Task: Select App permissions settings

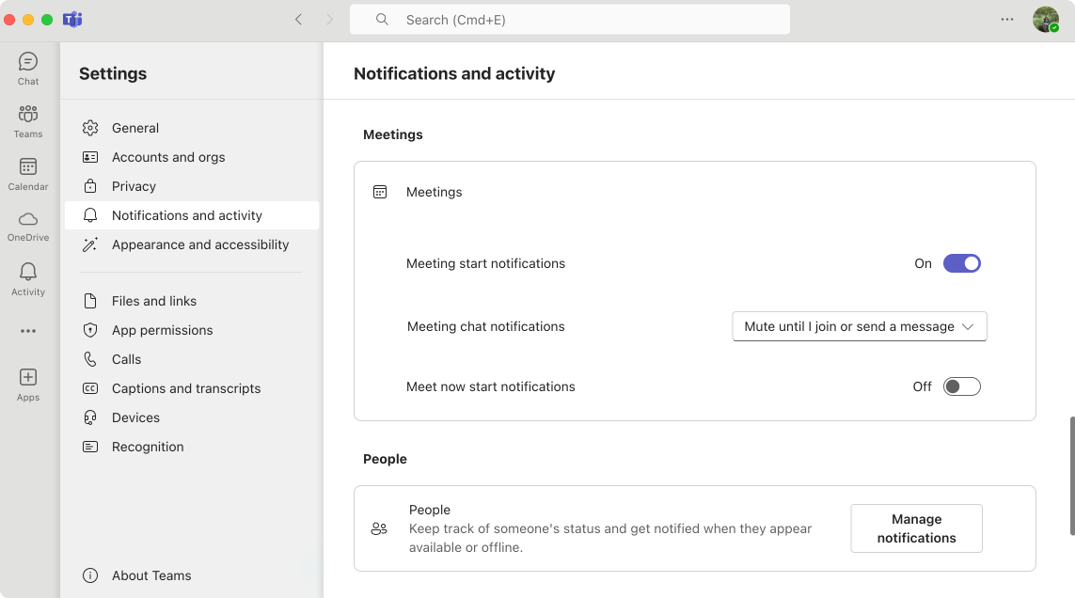Action: pos(192,331)
